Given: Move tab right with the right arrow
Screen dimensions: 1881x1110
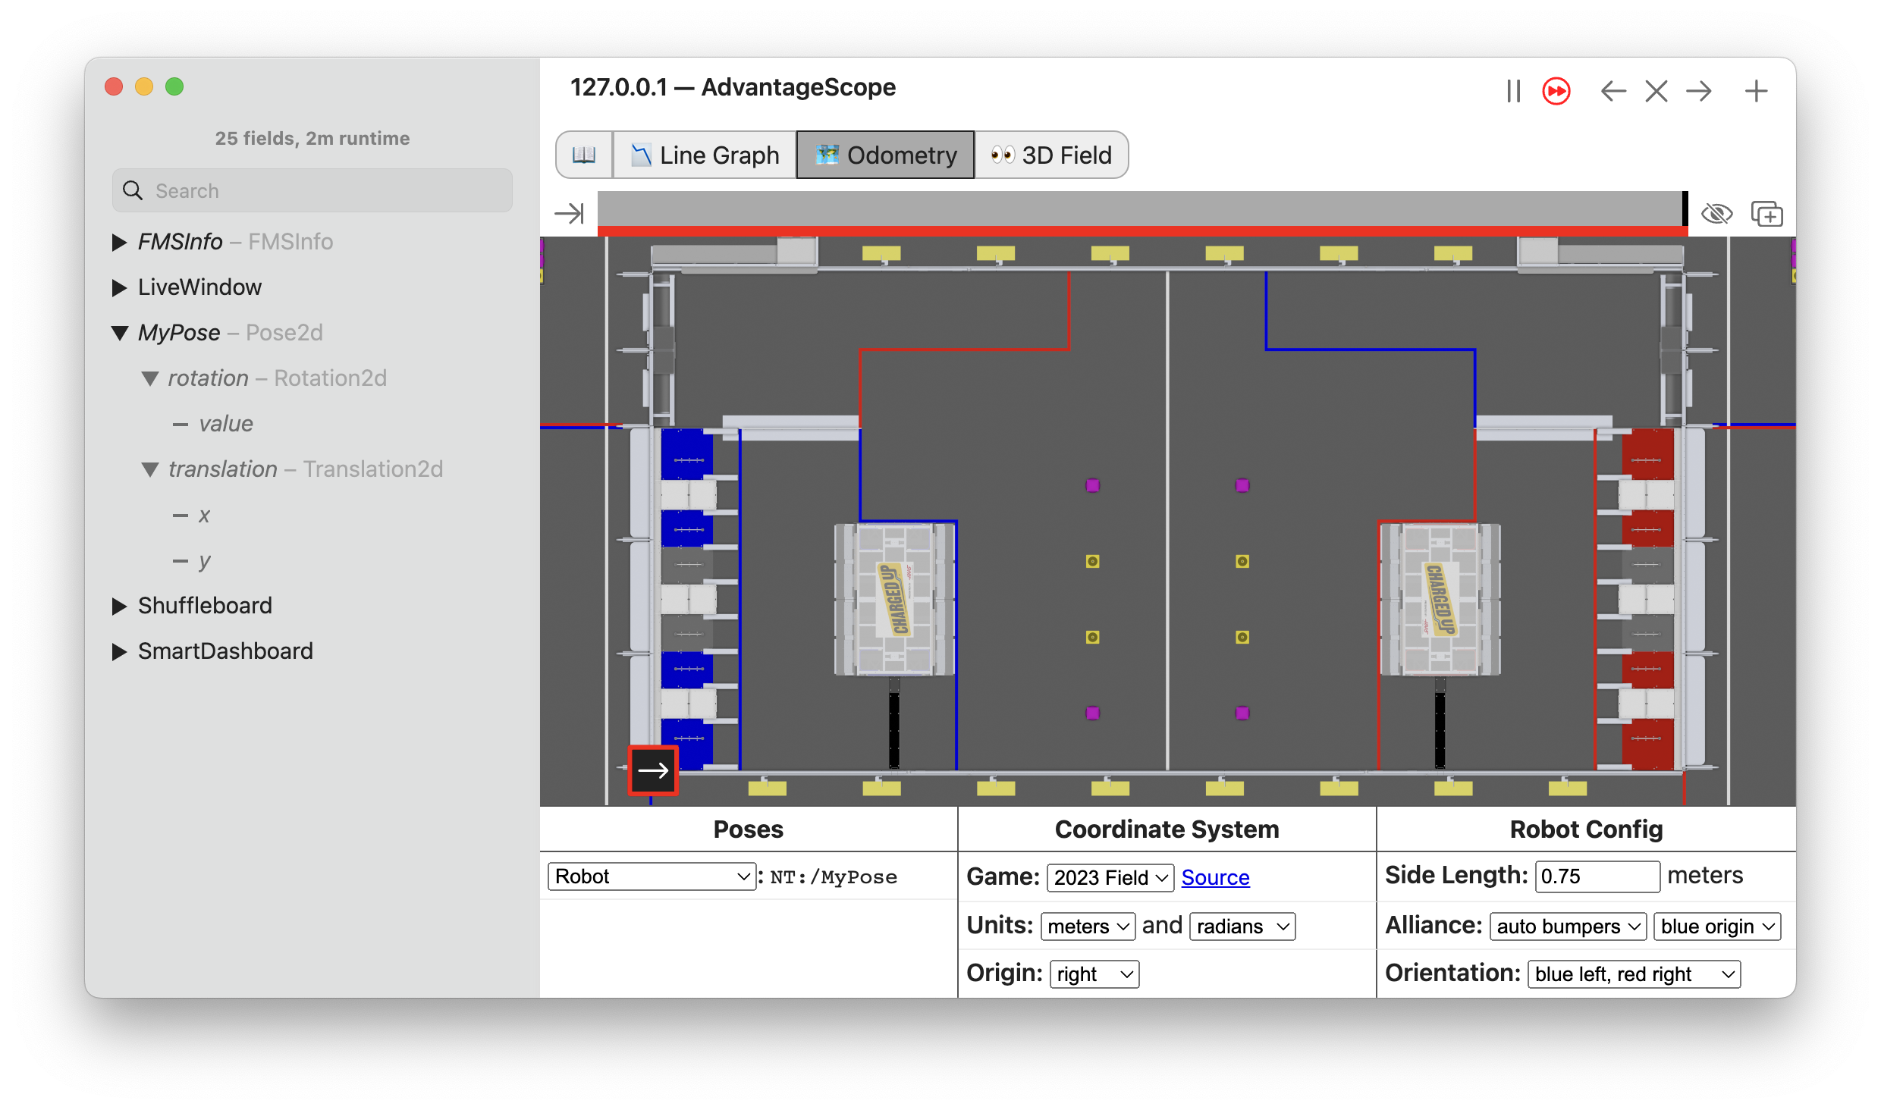Looking at the screenshot, I should point(1699,91).
